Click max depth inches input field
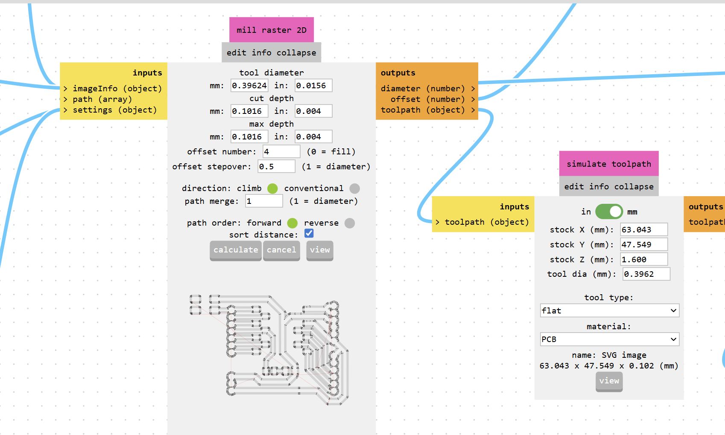725x435 pixels. tap(313, 136)
